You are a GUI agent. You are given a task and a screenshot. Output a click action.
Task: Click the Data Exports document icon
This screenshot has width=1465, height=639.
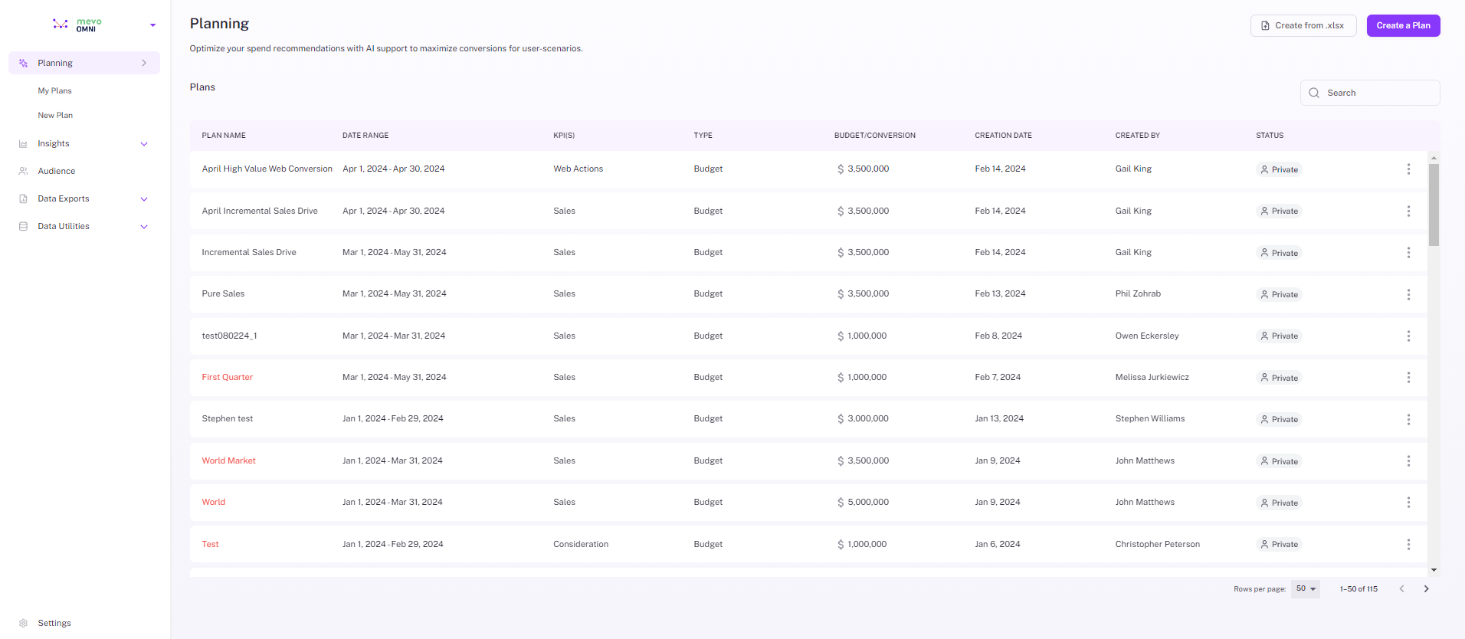[23, 199]
